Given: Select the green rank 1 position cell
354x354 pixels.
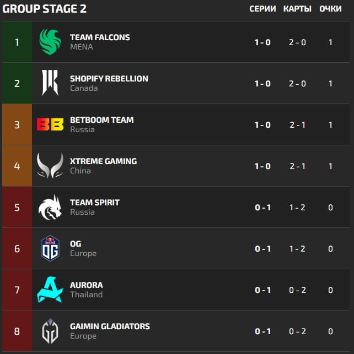Looking at the screenshot, I should coord(17,42).
